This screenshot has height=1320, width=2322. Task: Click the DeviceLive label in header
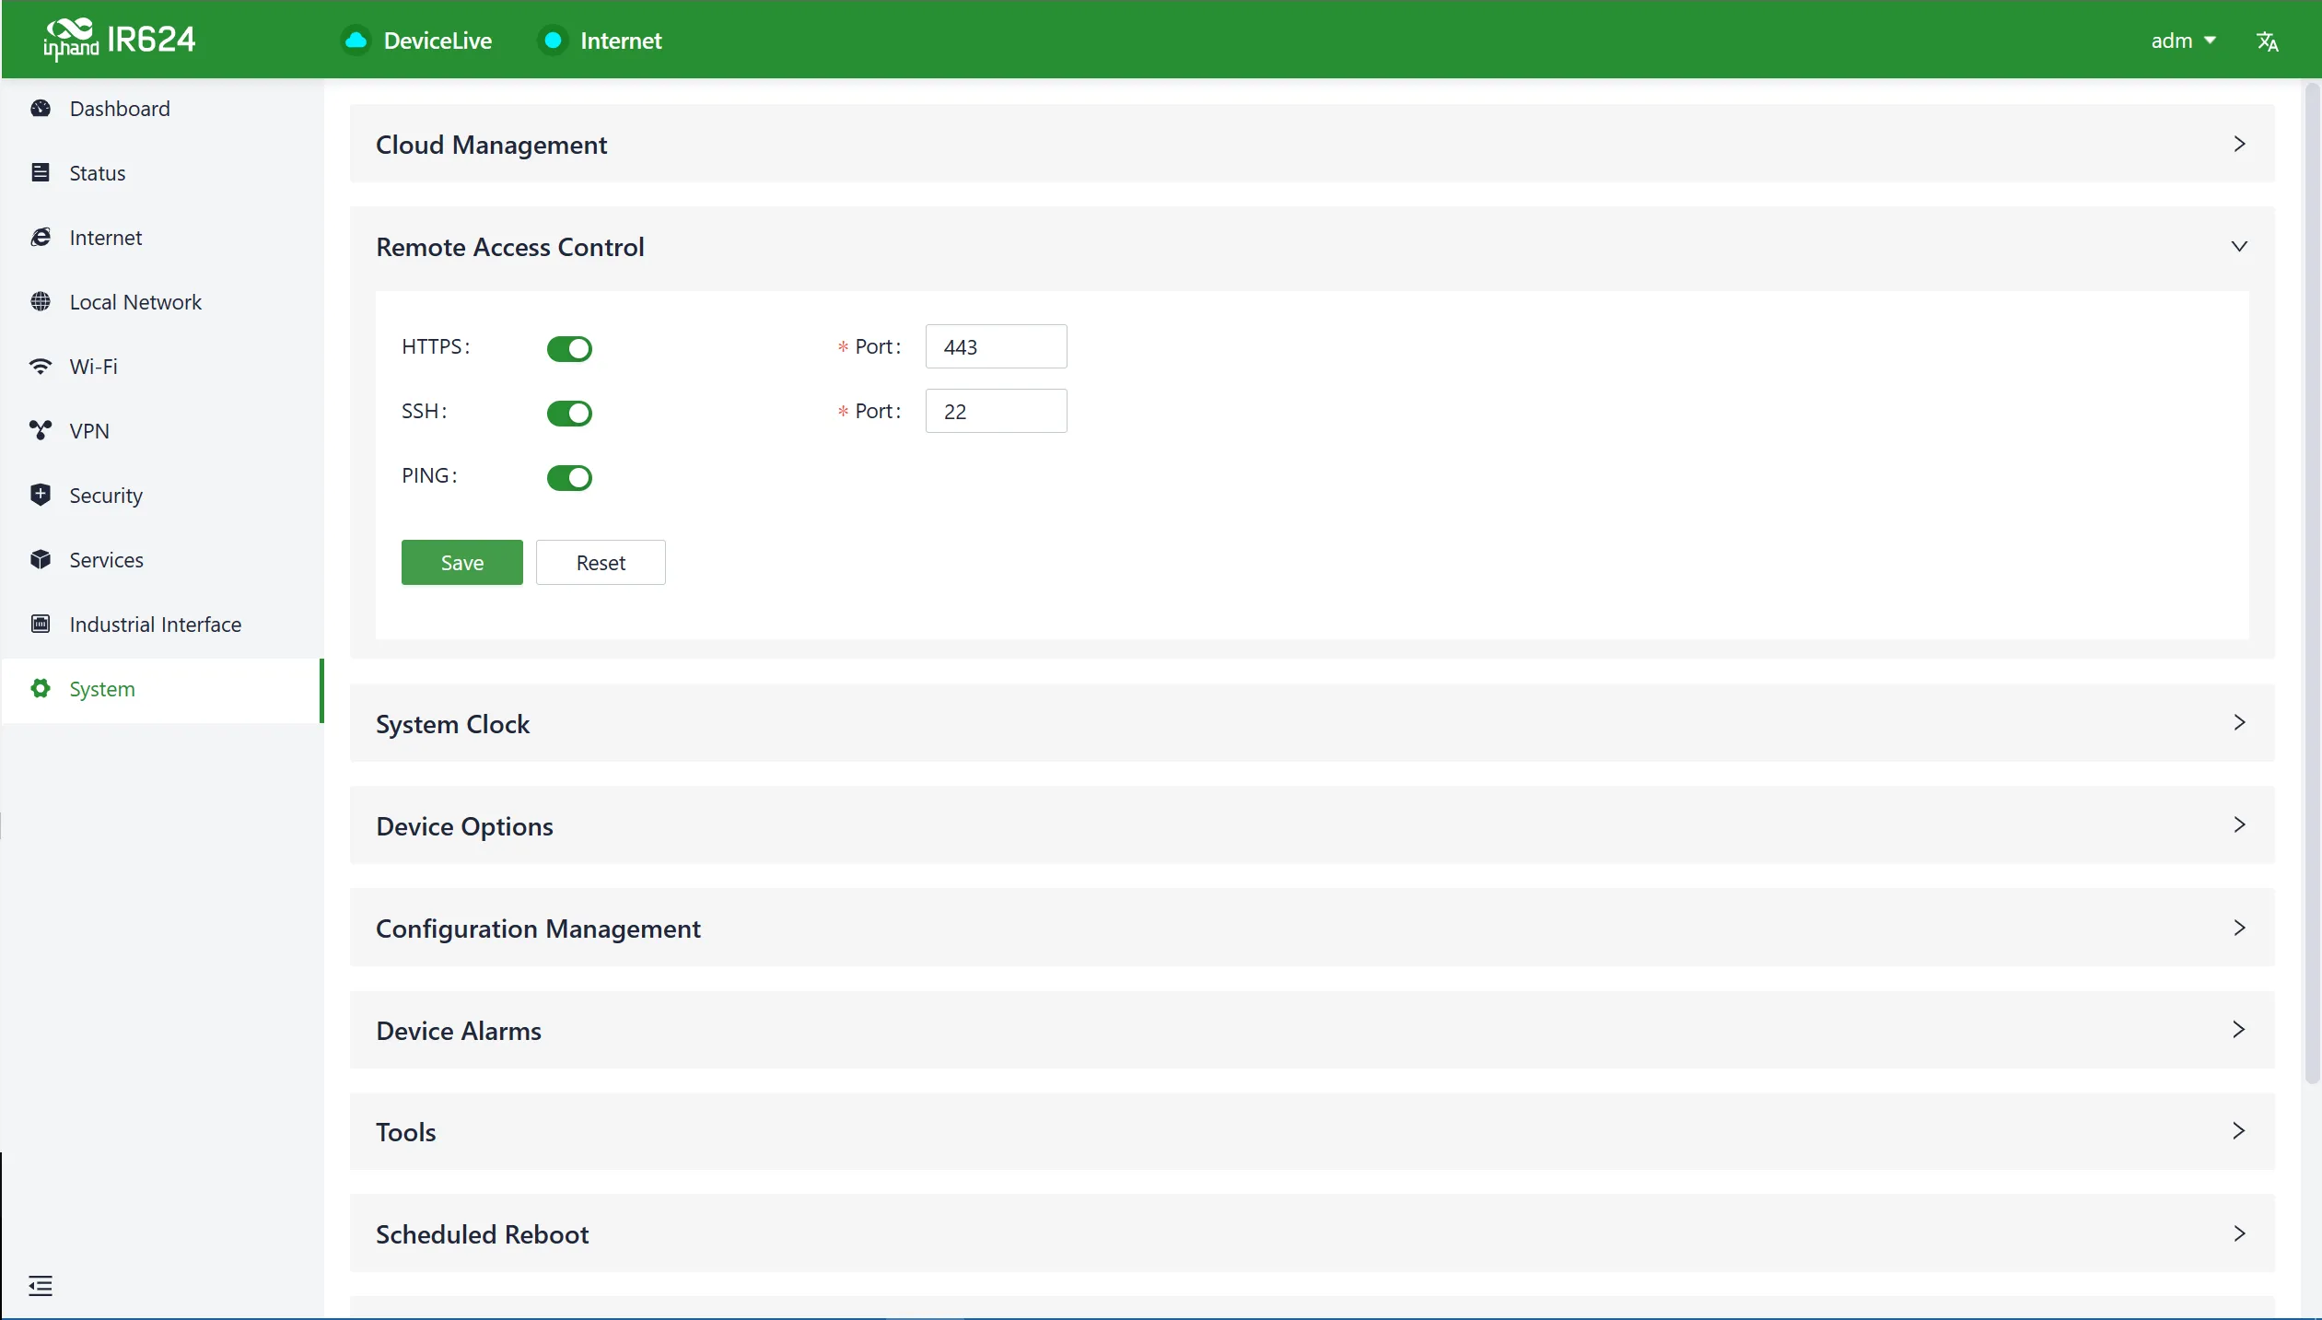[438, 41]
